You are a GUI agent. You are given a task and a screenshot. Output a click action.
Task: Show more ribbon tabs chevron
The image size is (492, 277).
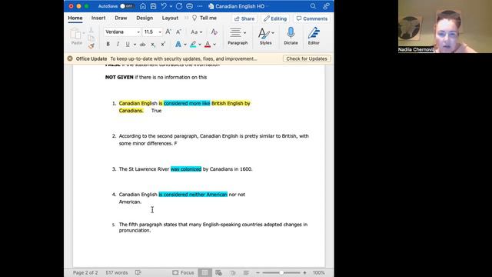pyautogui.click(x=186, y=18)
